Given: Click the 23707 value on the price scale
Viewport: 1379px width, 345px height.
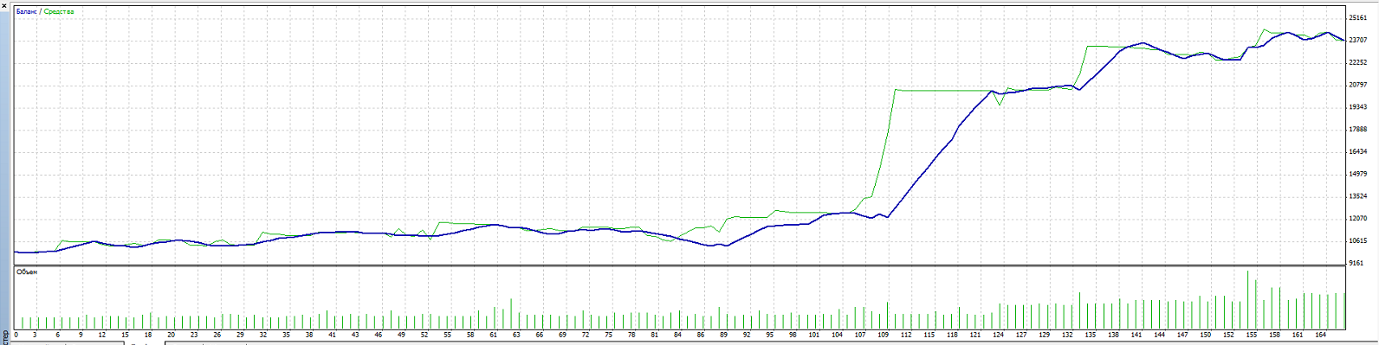Looking at the screenshot, I should (1357, 40).
